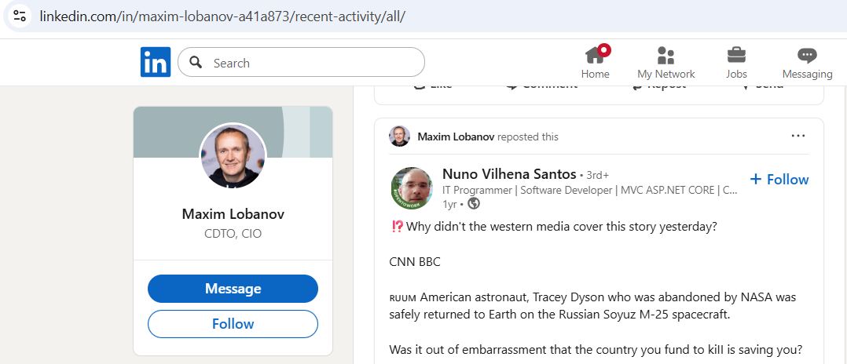This screenshot has height=364, width=847.
Task: Open Maxim Lobanov's large profile photo
Action: pyautogui.click(x=233, y=156)
